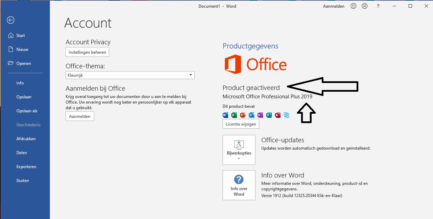Screen dimensions: 433x219
Task: Click the Outlook app icon
Action: click(x=252, y=115)
